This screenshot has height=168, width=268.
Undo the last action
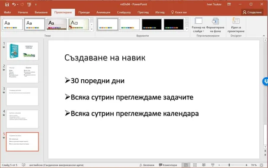click(x=14, y=5)
